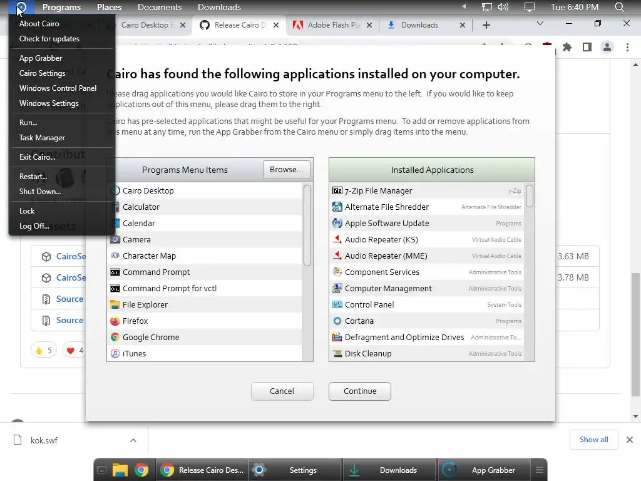Screen dimensions: 641x481
Task: Select the Component Services icon
Action: pos(337,272)
